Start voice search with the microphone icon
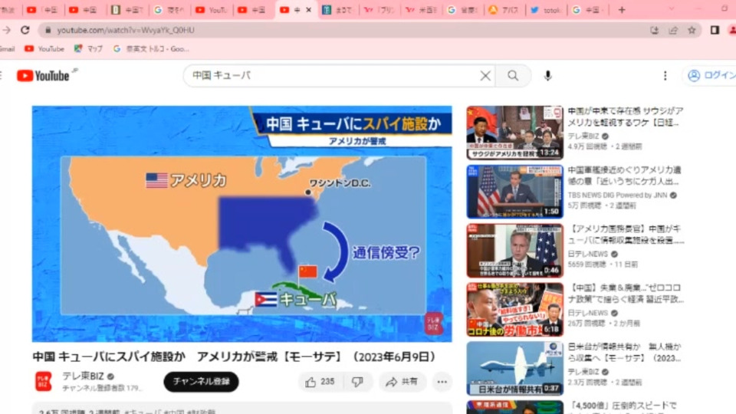736x414 pixels. (x=547, y=76)
